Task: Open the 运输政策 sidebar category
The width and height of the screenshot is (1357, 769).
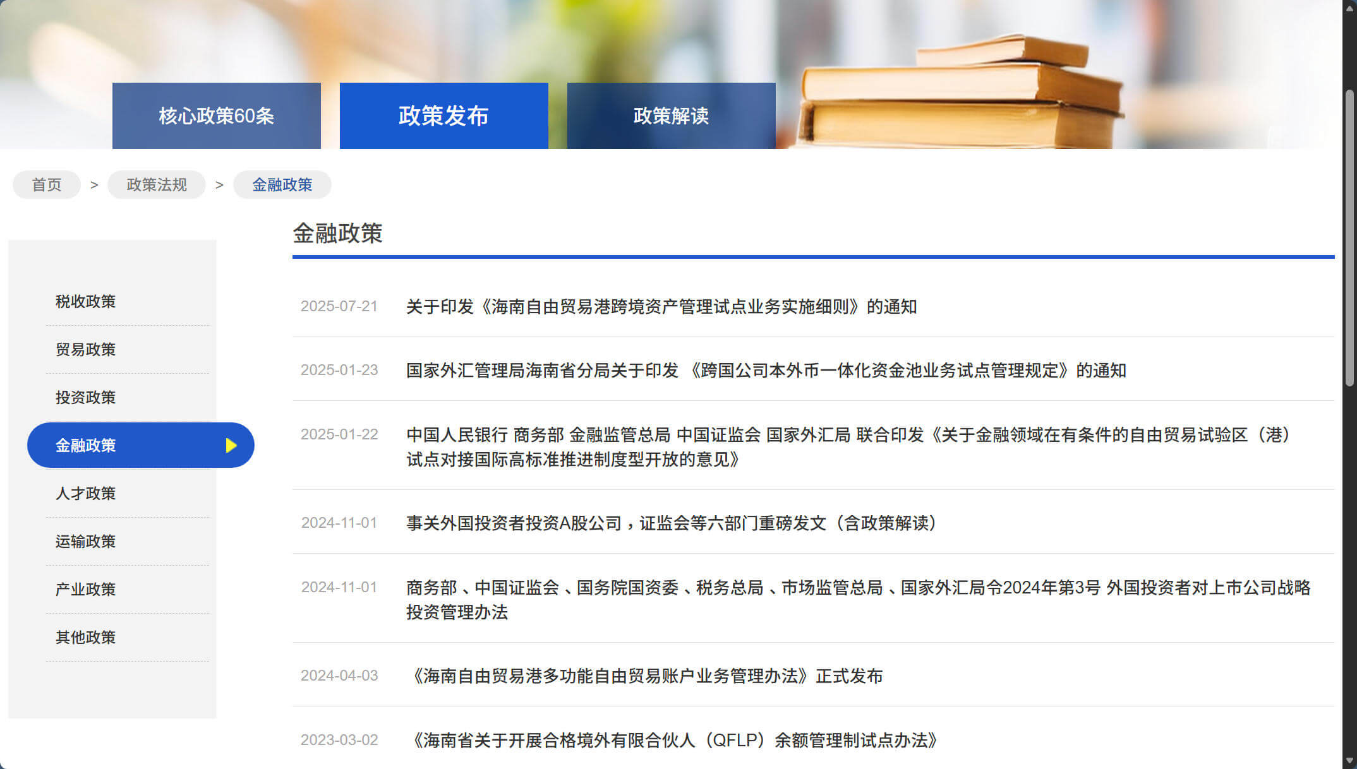Action: point(86,542)
